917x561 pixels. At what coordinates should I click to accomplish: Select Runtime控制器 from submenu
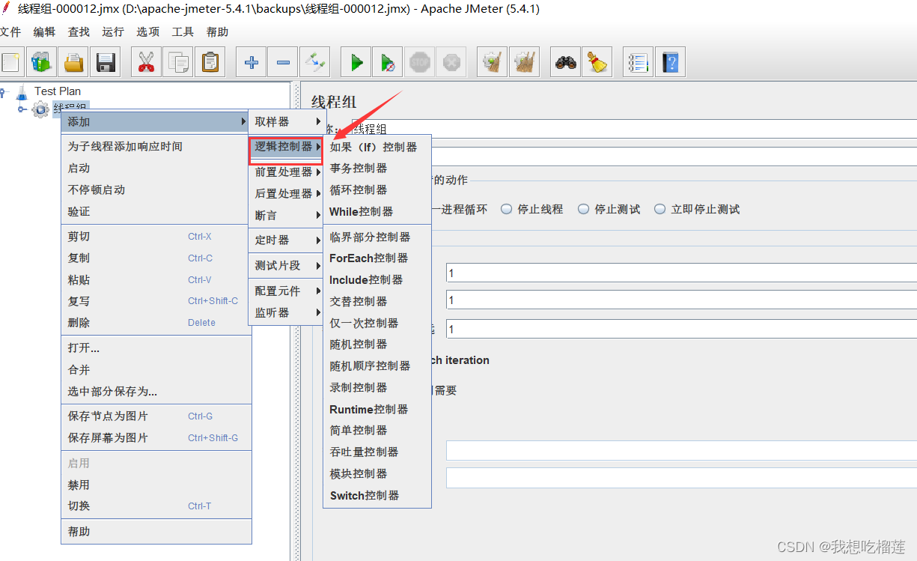click(x=377, y=409)
